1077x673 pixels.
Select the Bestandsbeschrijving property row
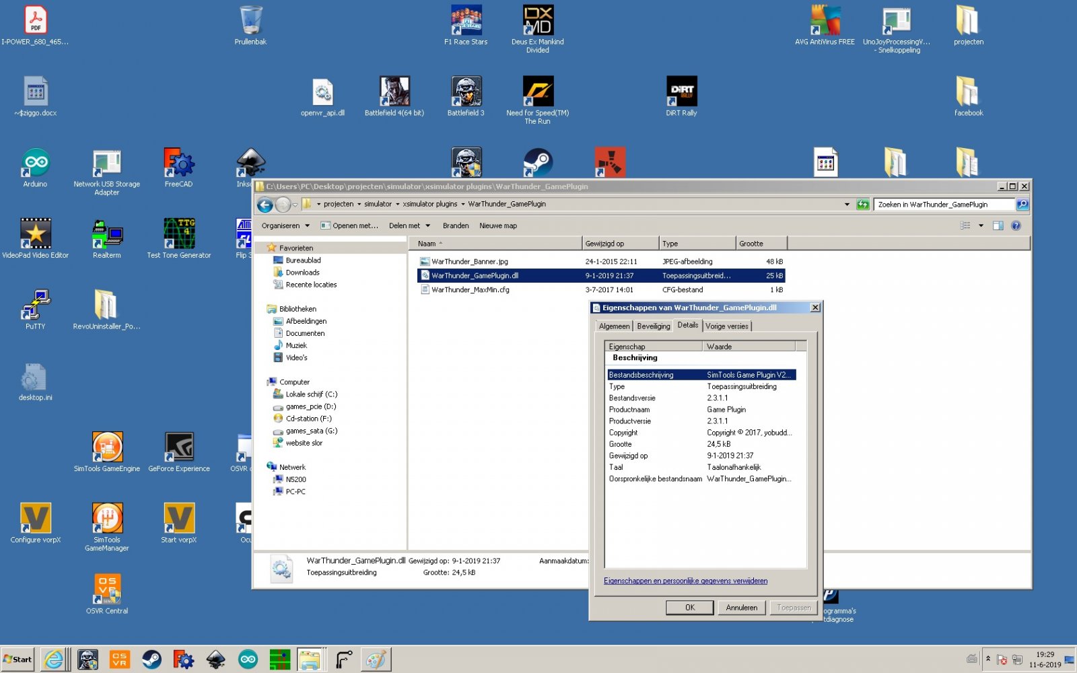coord(701,375)
